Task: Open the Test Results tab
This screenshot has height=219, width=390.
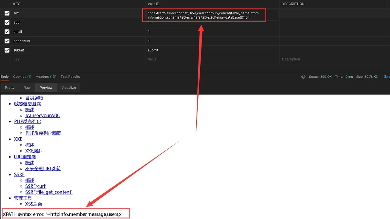Action: click(x=70, y=76)
